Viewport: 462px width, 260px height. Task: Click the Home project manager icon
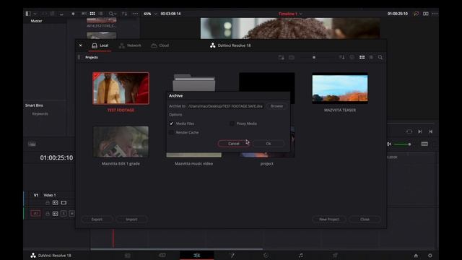[x=416, y=256]
